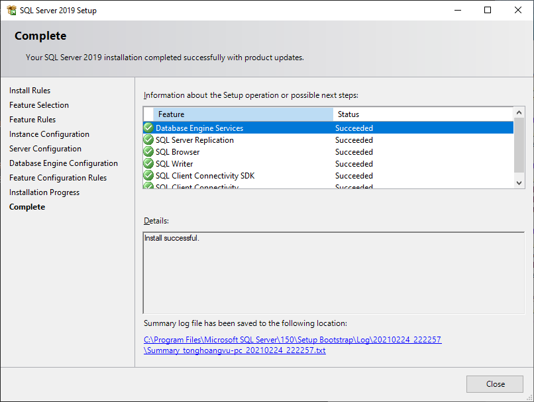Click the highlighted Complete step
Viewport: 534px width, 402px height.
pyautogui.click(x=27, y=206)
